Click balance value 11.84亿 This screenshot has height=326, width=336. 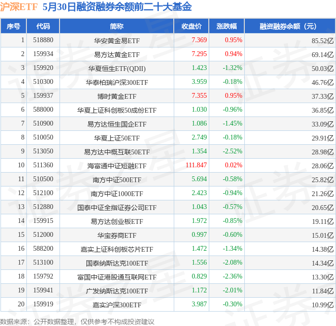coord(323,291)
